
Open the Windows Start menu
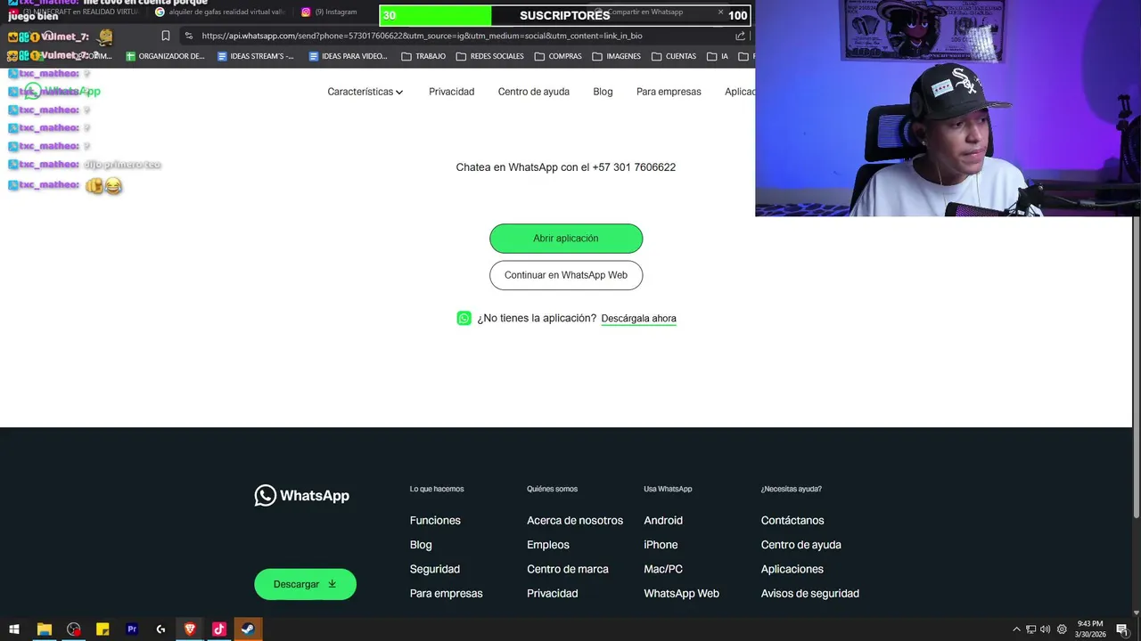click(x=14, y=629)
